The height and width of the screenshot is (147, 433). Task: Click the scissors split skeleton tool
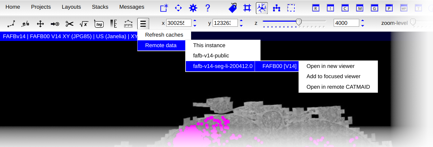[69, 24]
